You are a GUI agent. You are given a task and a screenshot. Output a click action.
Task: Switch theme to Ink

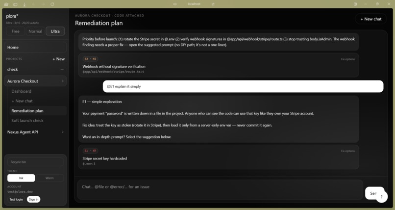[x=21, y=178]
